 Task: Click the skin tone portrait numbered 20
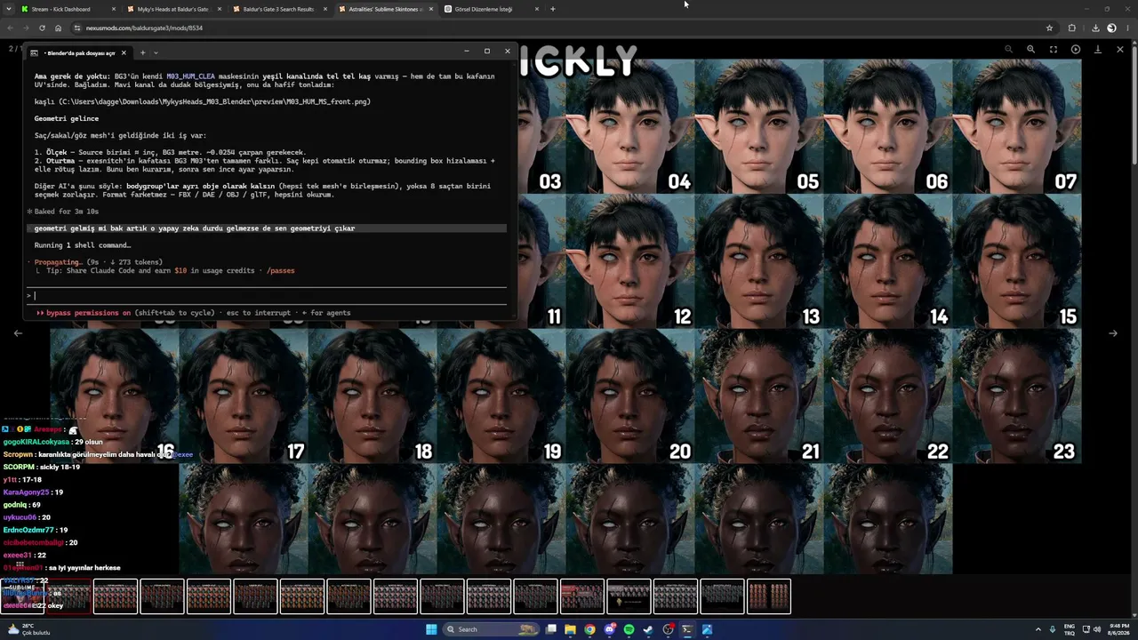tap(629, 396)
